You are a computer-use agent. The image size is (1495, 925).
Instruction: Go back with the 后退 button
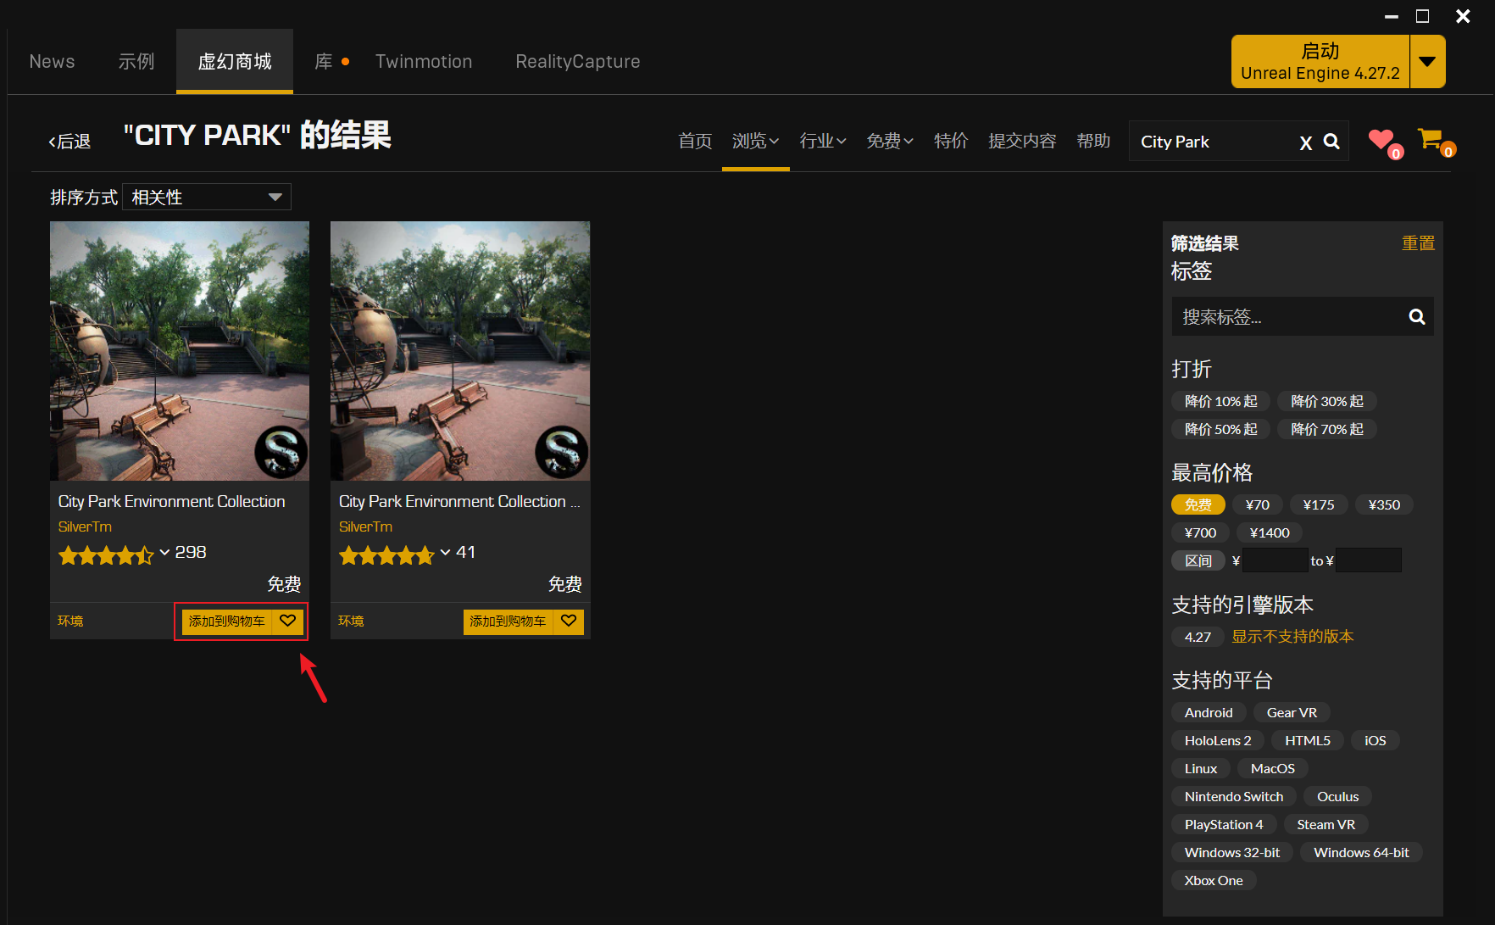point(69,142)
